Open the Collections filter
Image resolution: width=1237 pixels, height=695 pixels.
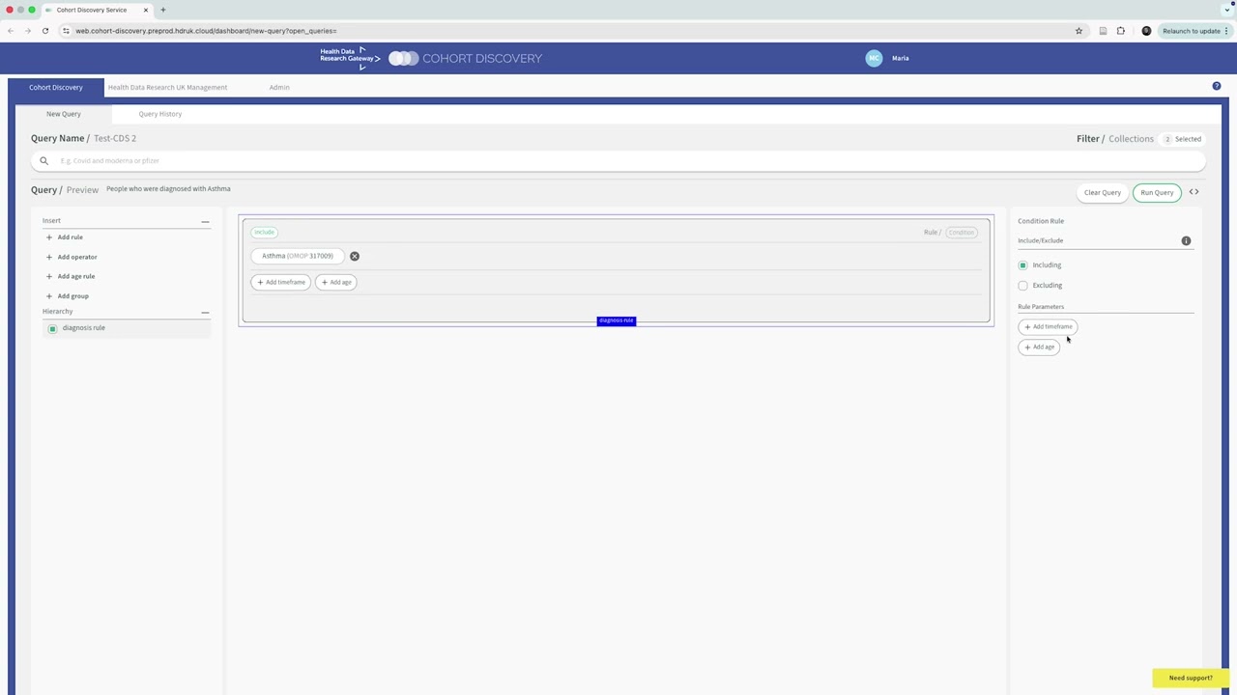pyautogui.click(x=1132, y=139)
